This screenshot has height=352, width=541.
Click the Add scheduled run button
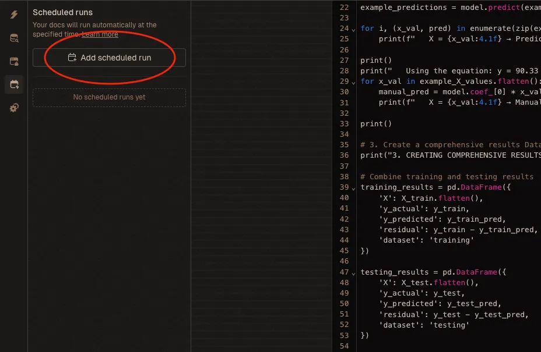coord(109,58)
